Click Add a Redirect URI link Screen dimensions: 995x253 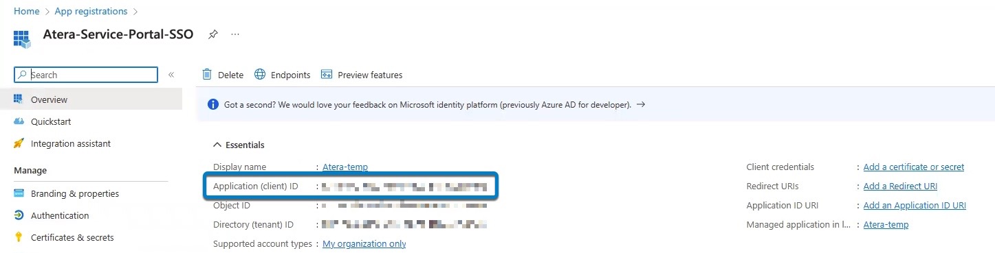(x=900, y=186)
